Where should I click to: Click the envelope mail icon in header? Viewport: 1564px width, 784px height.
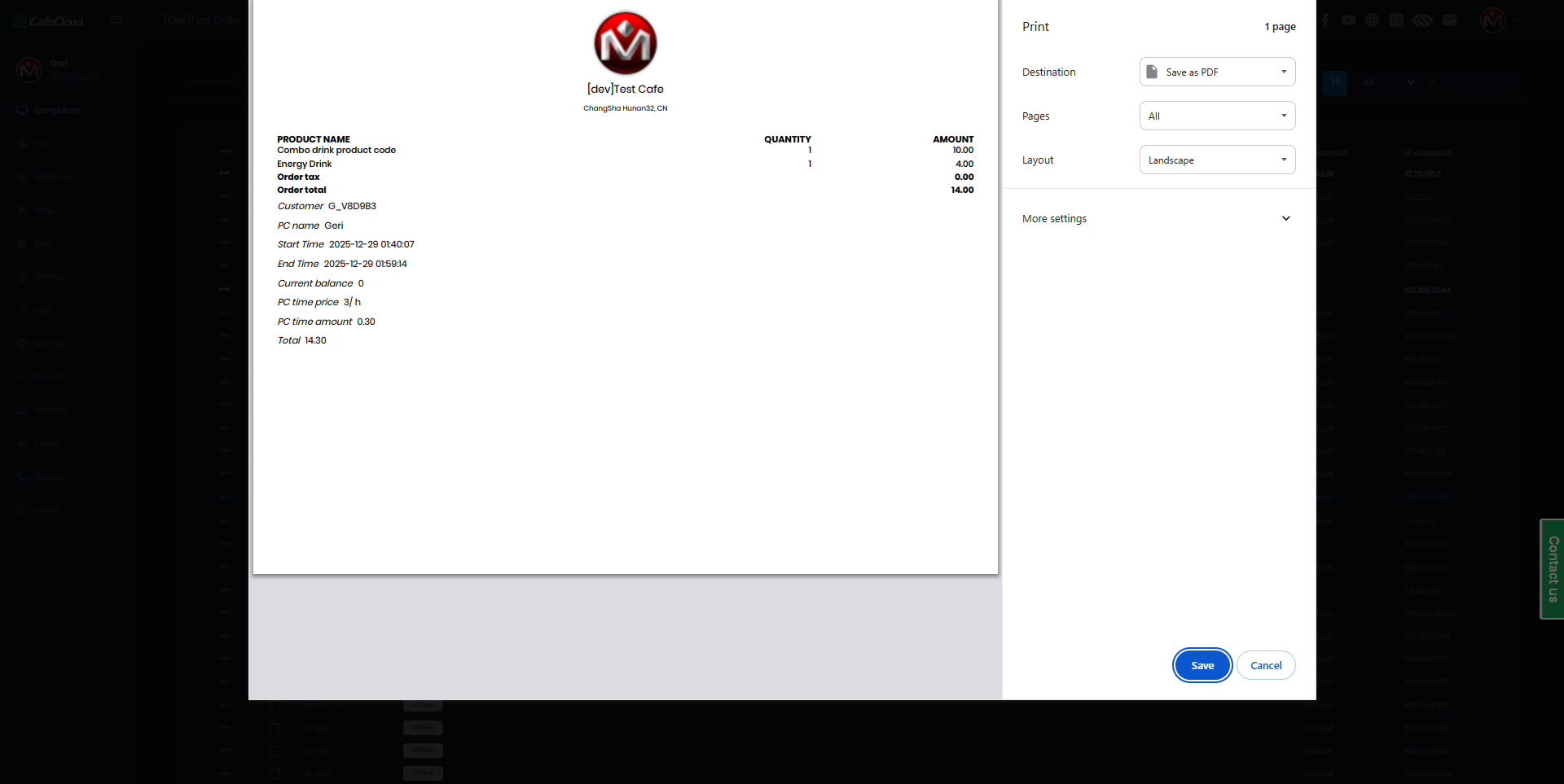[x=1449, y=20]
